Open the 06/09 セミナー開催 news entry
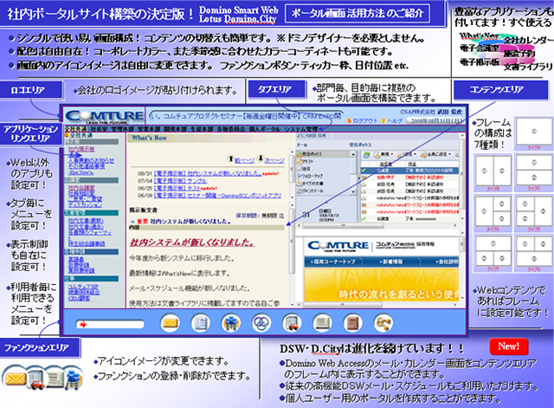Screen dimensions: 554x408 (x=217, y=195)
